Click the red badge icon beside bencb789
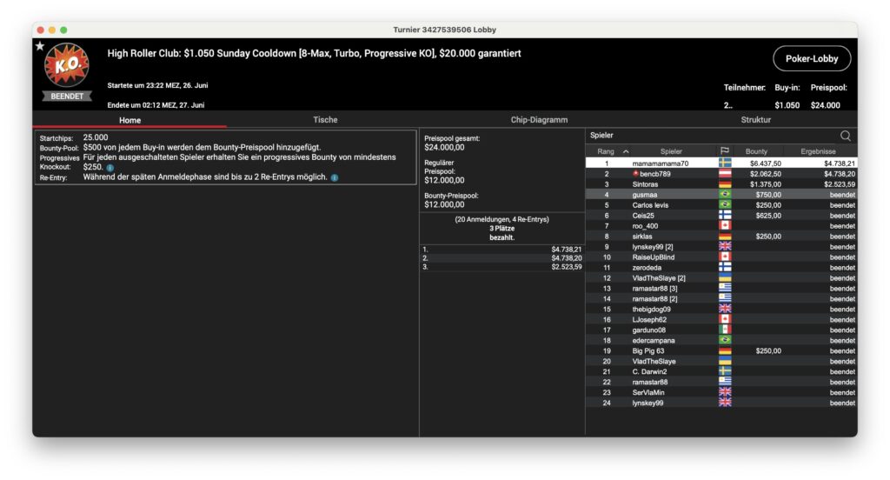Image resolution: width=890 pixels, height=480 pixels. coord(634,174)
